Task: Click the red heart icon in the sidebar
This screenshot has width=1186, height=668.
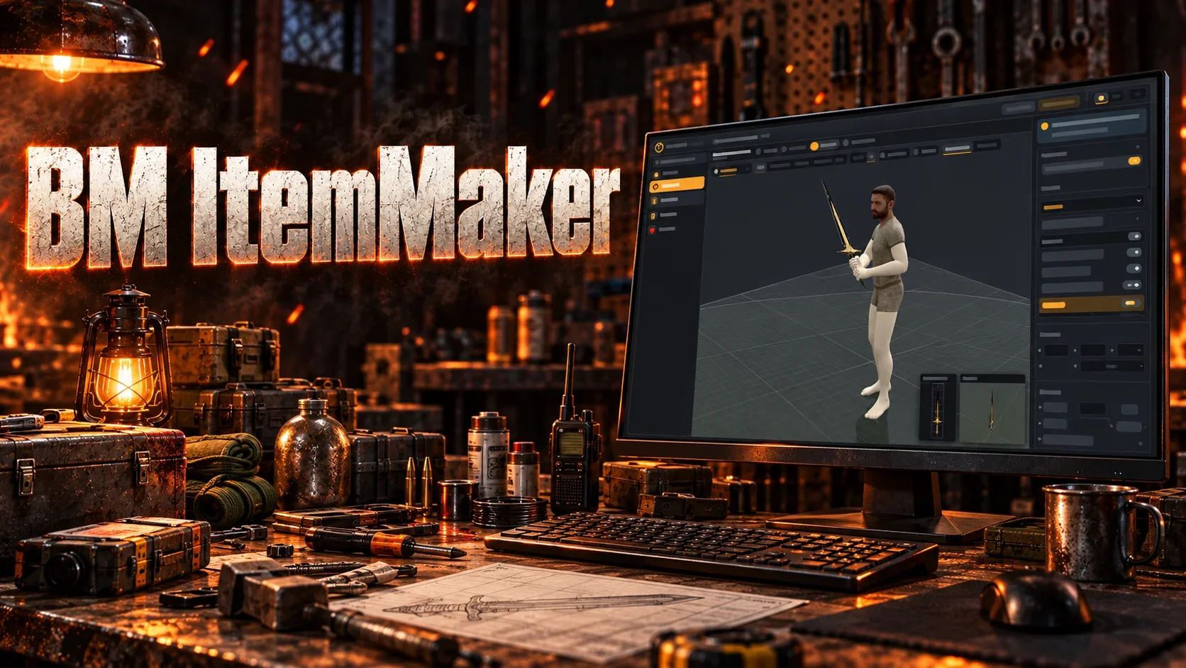Action: click(653, 230)
